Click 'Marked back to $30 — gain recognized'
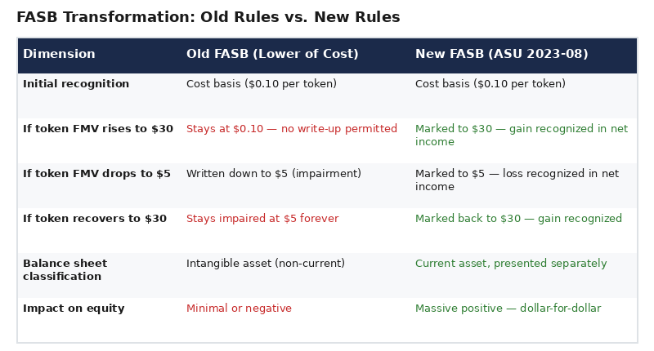 click(518, 219)
